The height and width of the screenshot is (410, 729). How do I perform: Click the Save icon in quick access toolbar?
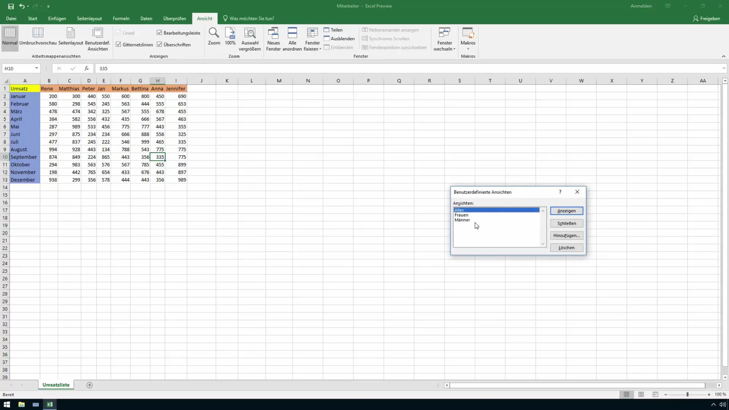coord(11,6)
